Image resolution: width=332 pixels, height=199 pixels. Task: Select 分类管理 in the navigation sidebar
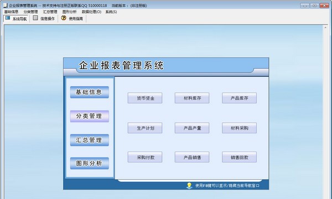tap(89, 116)
